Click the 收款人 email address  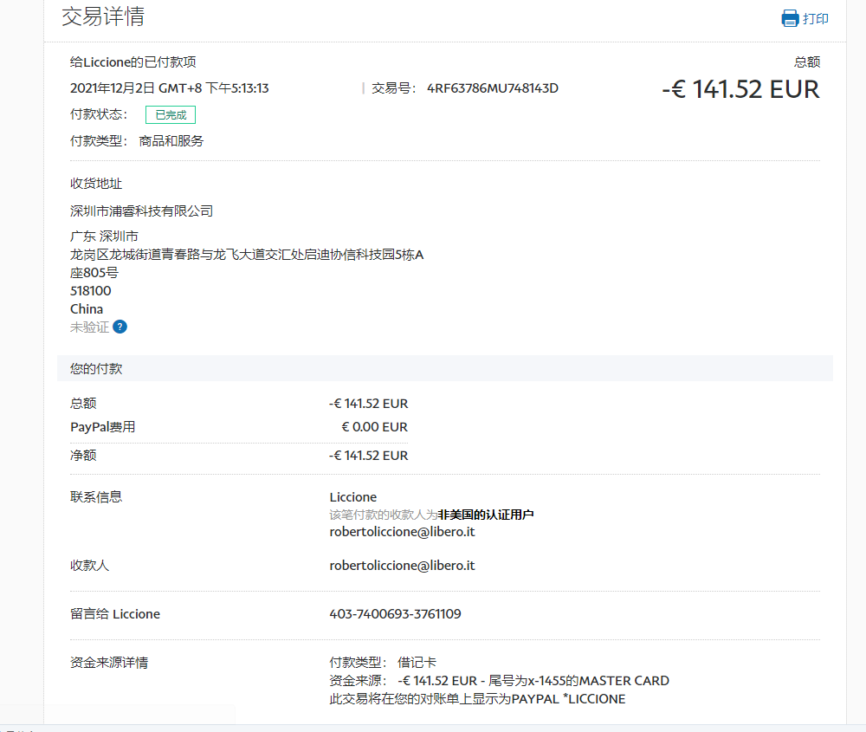pos(402,565)
